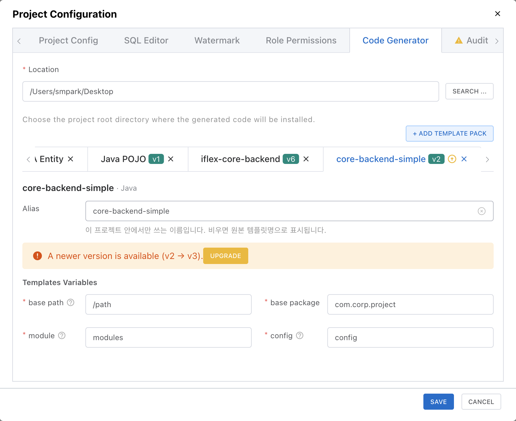The width and height of the screenshot is (516, 421).
Task: Click the Korean alias hint text
Action: pos(206,230)
